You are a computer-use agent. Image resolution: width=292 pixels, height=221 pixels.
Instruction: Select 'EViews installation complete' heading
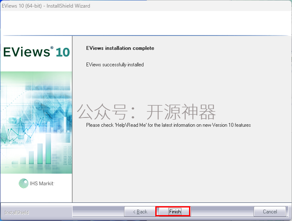[120, 48]
